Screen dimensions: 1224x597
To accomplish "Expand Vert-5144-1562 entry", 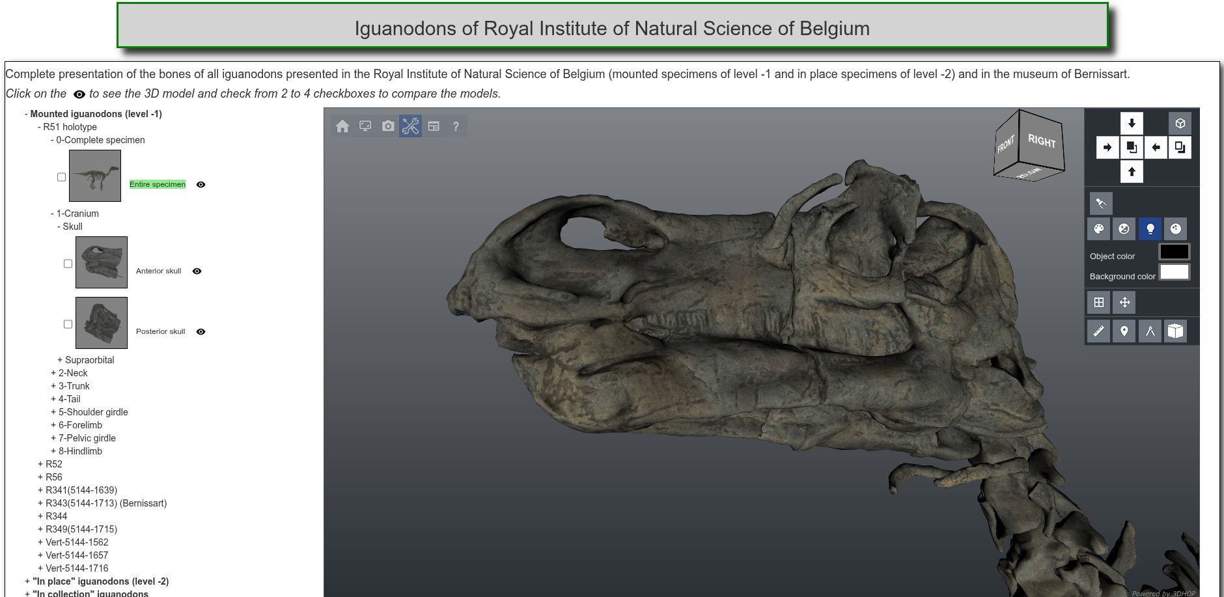I will 73,542.
